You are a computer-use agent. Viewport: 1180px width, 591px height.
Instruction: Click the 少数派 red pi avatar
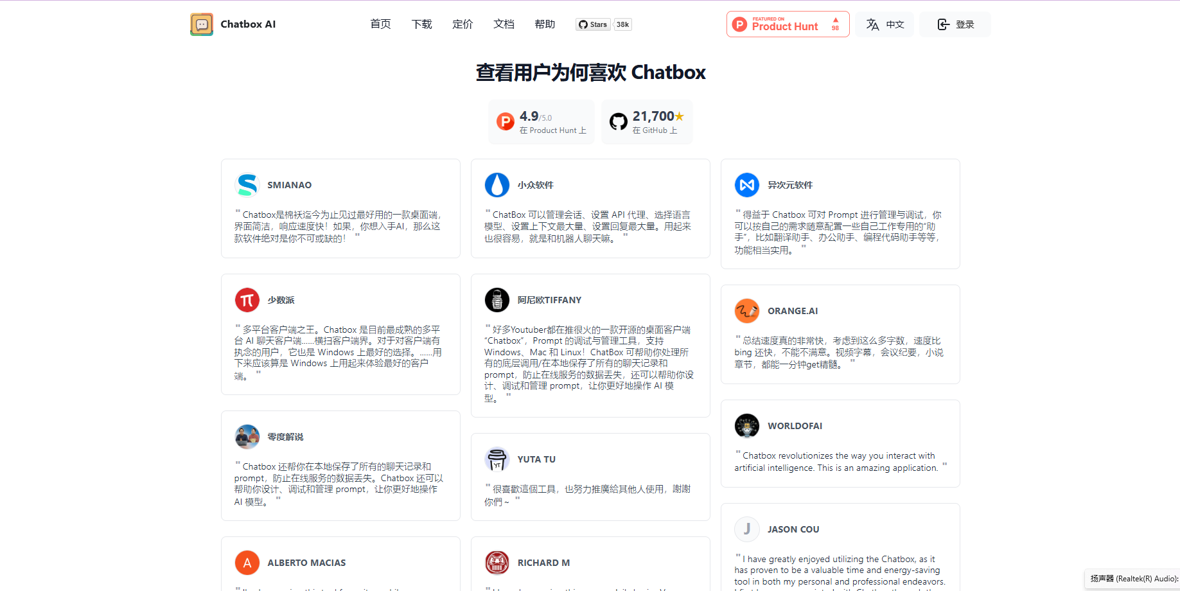247,300
